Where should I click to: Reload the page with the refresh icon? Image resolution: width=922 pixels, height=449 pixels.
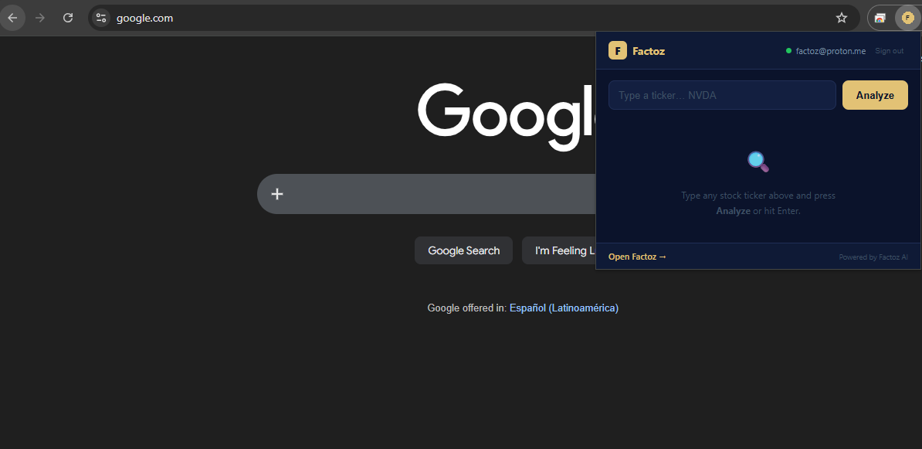click(x=68, y=18)
